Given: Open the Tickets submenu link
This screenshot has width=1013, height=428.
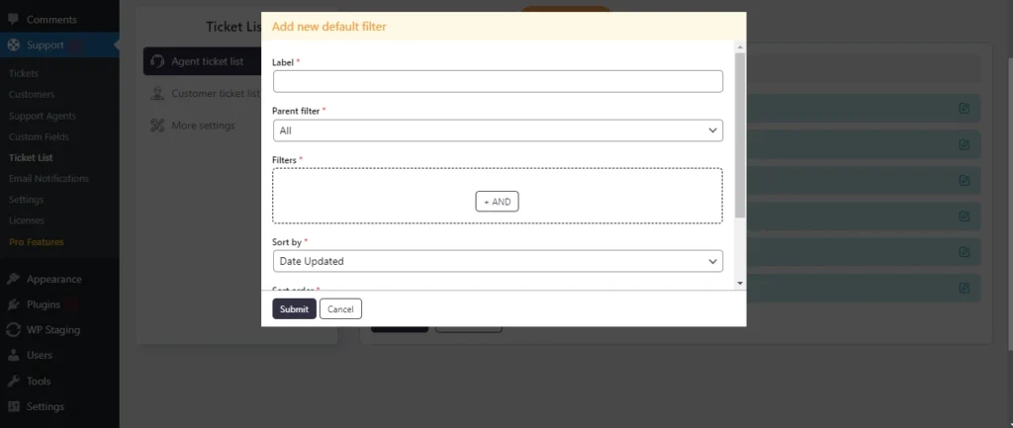Looking at the screenshot, I should pyautogui.click(x=24, y=73).
